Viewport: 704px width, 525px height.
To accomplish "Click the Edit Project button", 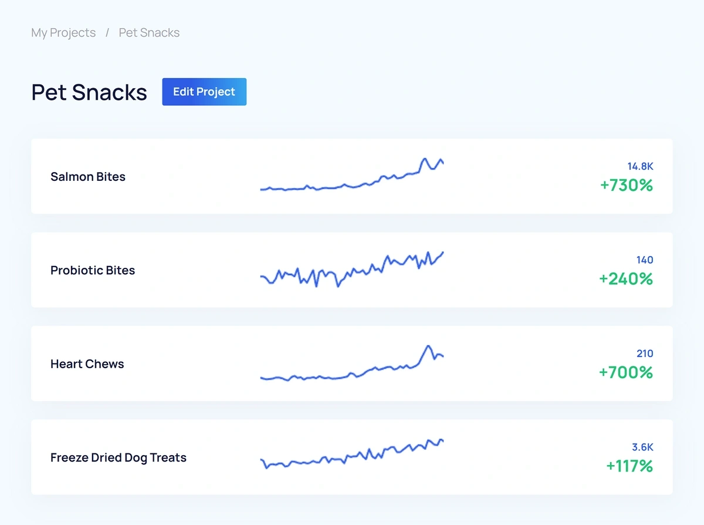I will click(x=204, y=92).
